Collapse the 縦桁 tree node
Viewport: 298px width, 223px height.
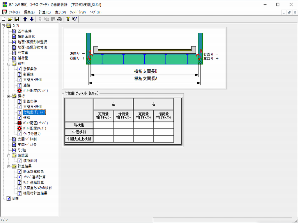[x=9, y=64]
